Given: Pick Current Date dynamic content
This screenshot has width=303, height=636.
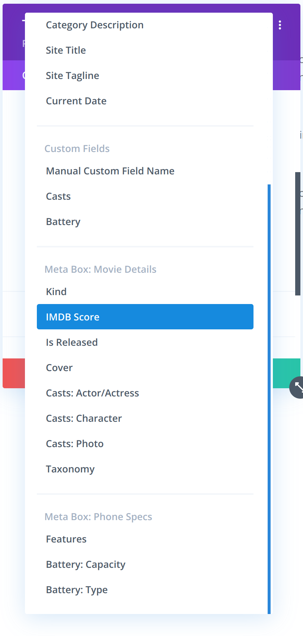Looking at the screenshot, I should pos(76,101).
